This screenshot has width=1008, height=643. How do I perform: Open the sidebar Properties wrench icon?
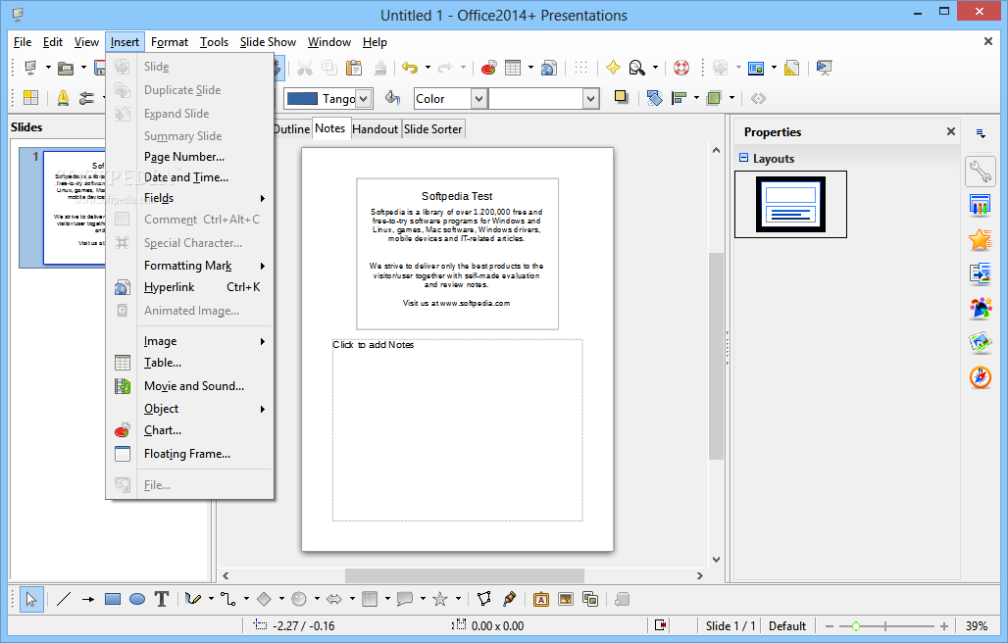click(x=981, y=171)
